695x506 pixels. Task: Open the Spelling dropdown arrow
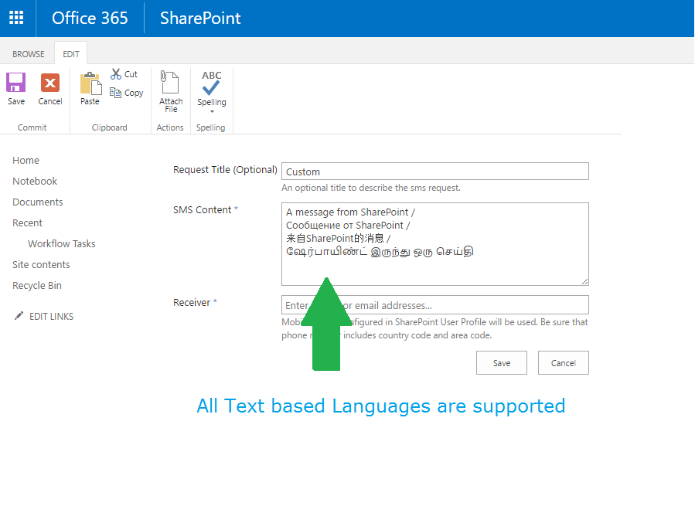coord(212,112)
